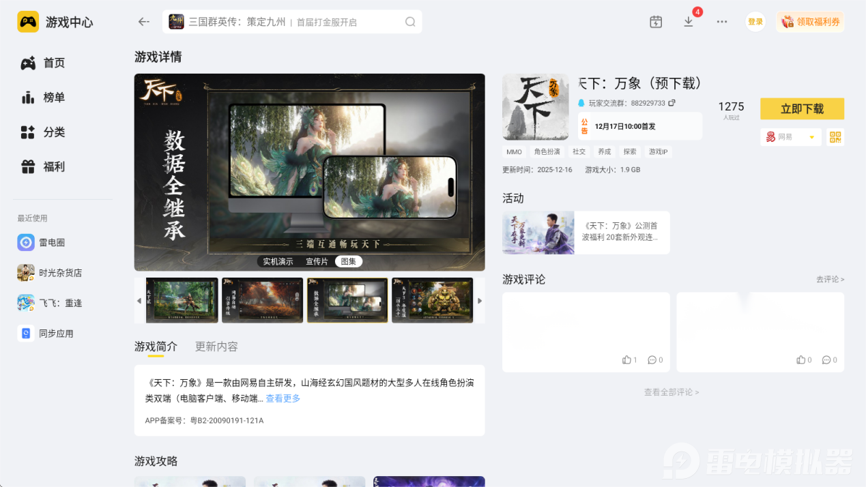
Task: Select the golden armored character thumbnail
Action: pos(432,300)
